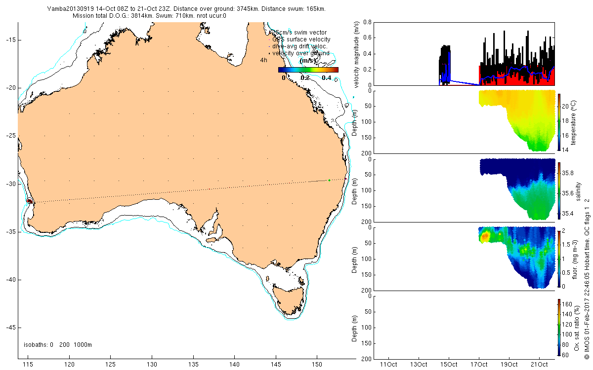Click the 150 longitude tick label
Image resolution: width=593 pixels, height=370 pixels.
click(x=316, y=365)
